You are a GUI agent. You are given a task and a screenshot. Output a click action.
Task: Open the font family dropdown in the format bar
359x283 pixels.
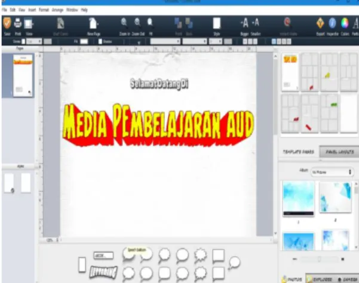coord(165,41)
